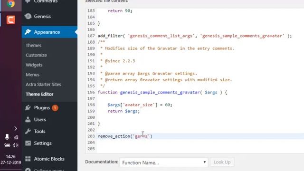This screenshot has height=171, width=304.
Task: Open the Widgets submenu link
Action: tap(34, 65)
